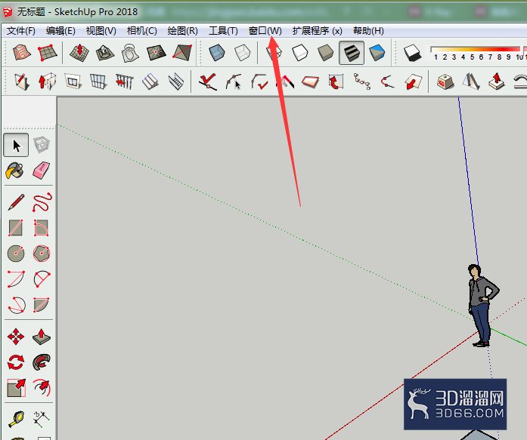Select the 3 Point Arc tool
The width and height of the screenshot is (527, 440).
point(16,304)
